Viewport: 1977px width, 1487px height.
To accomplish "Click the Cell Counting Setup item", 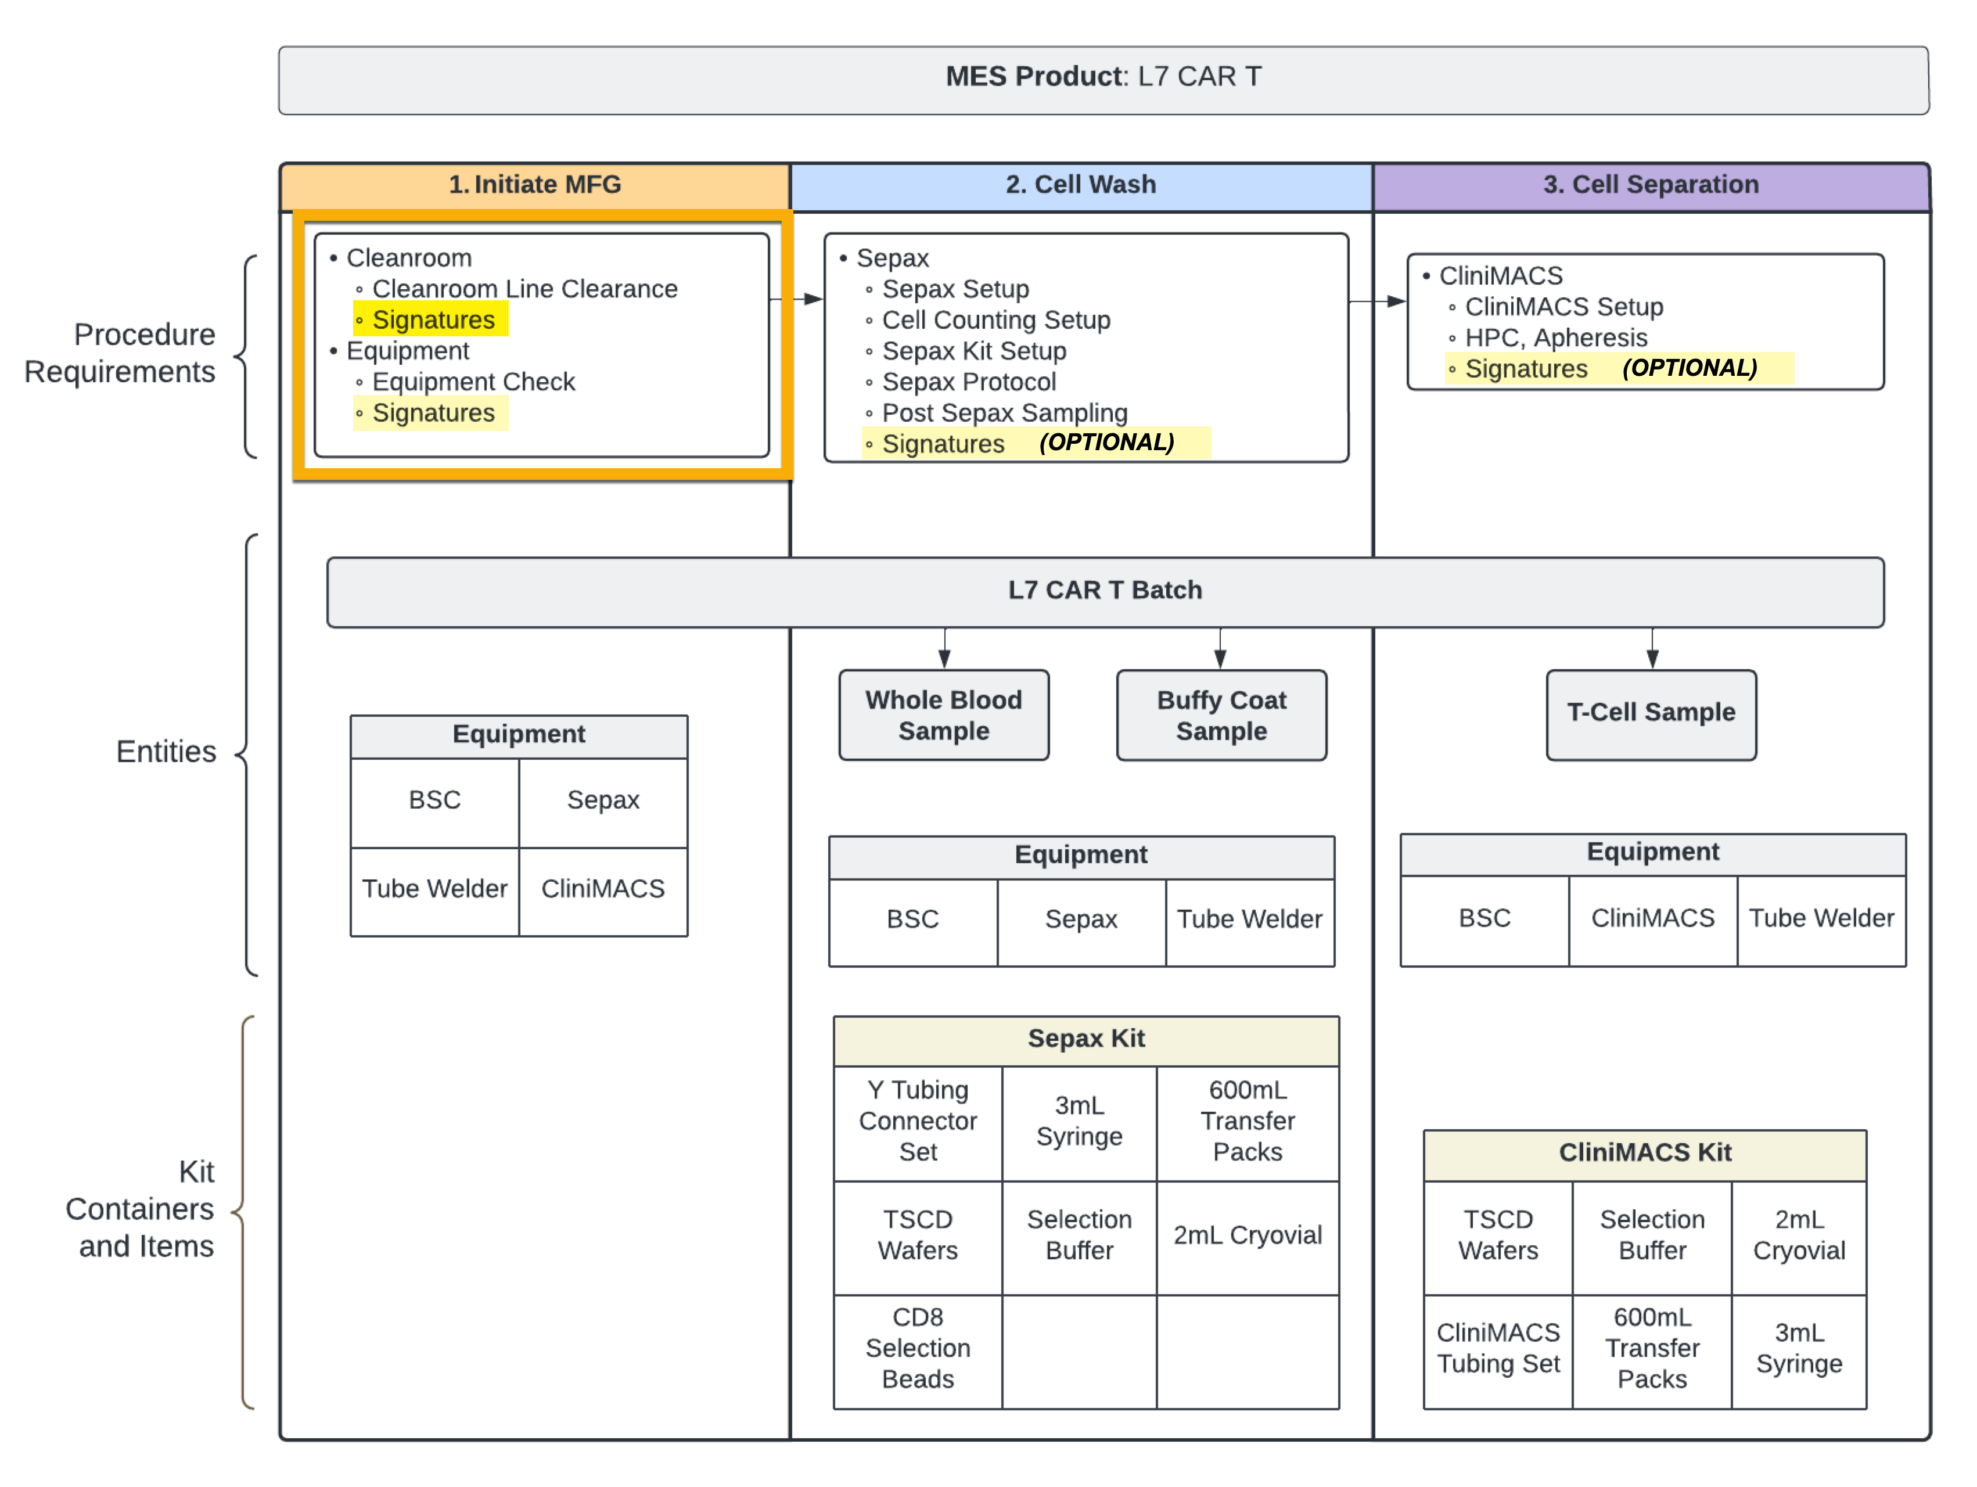I will point(995,320).
